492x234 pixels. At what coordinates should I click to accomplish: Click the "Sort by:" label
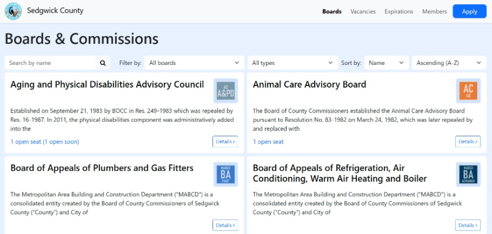tap(351, 63)
